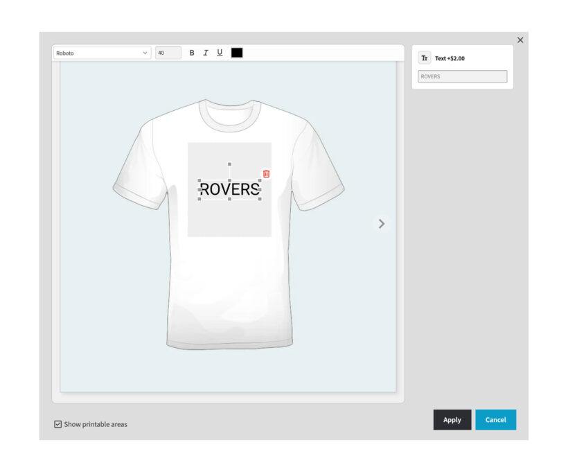This screenshot has height=472, width=568.
Task: Go to next shirt view with arrow
Action: click(x=382, y=224)
